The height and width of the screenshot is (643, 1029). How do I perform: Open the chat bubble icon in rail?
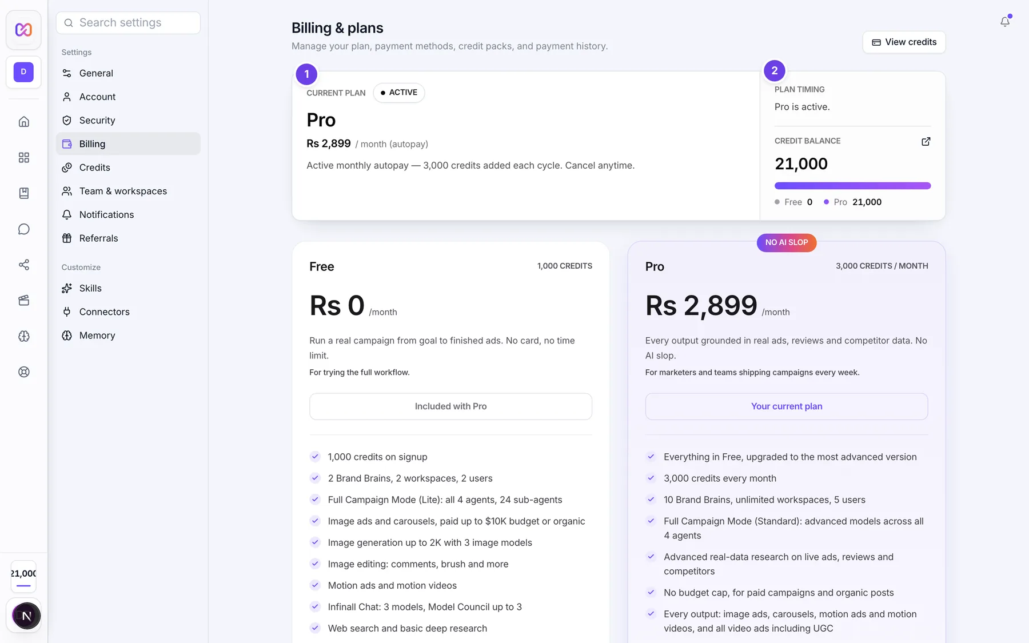[23, 229]
